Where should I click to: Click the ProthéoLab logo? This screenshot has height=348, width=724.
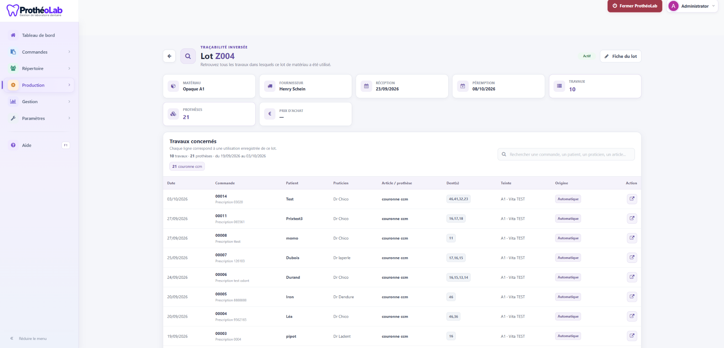point(35,11)
